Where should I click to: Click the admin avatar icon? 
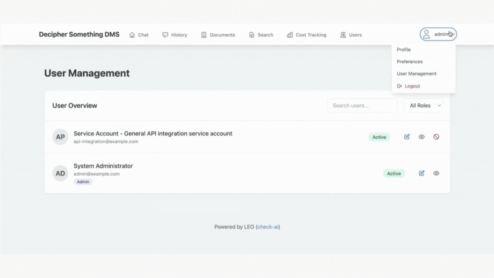(x=426, y=34)
